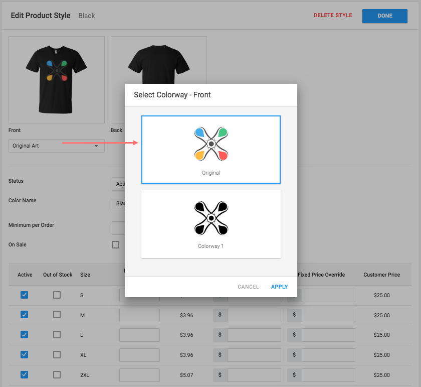Uncheck Active for size M

pyautogui.click(x=25, y=314)
